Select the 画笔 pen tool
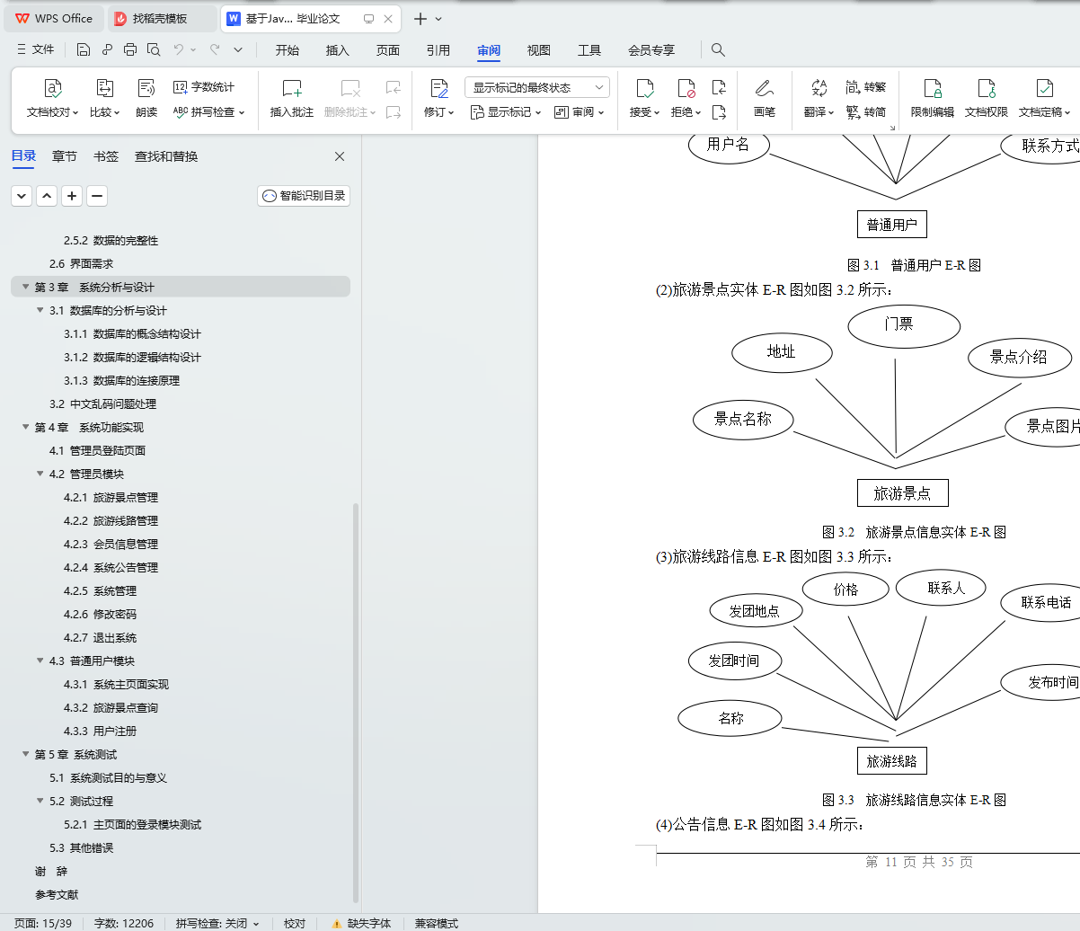 click(765, 99)
